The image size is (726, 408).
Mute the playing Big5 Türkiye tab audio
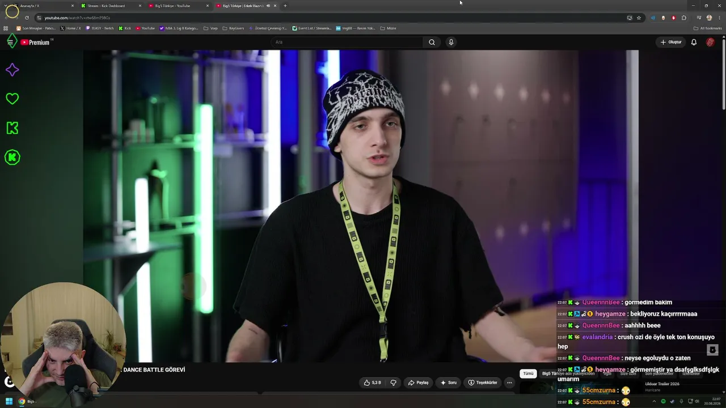pyautogui.click(x=268, y=6)
